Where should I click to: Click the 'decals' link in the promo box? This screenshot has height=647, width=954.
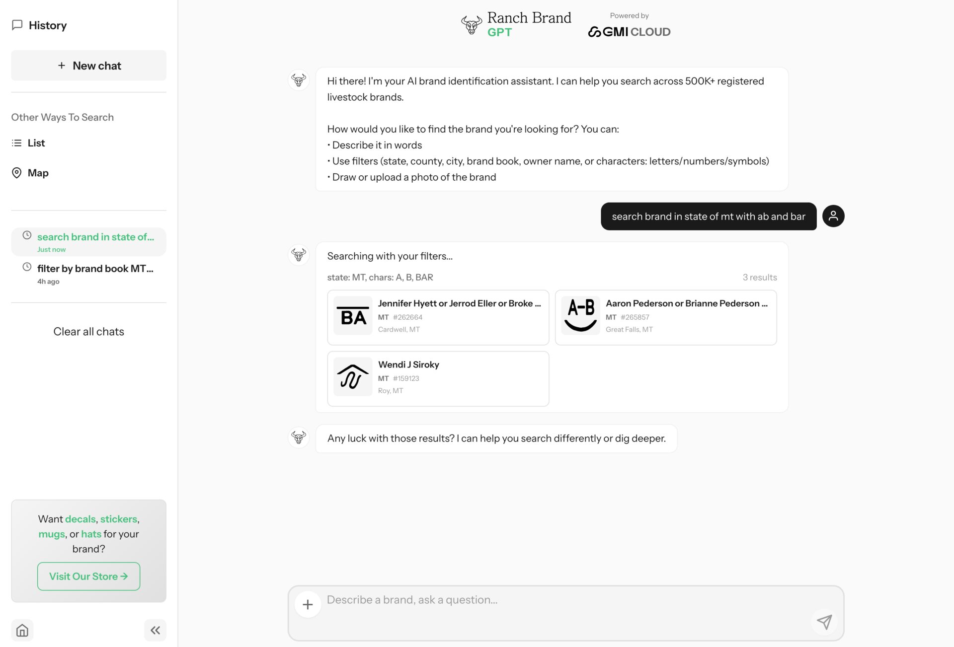[80, 519]
